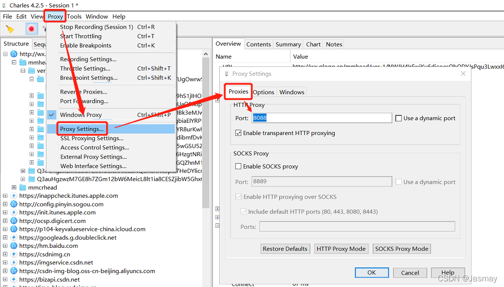Screen dimensions: 504x287
Task: Click the broom clear session icon
Action: pyautogui.click(x=10, y=29)
